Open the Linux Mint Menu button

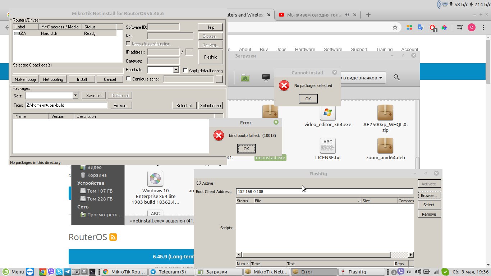(x=14, y=272)
